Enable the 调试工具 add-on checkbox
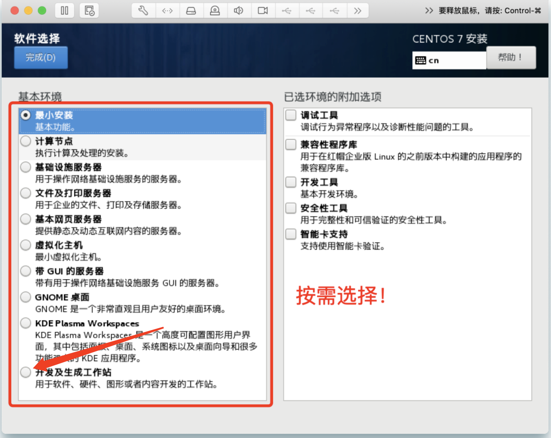 291,115
